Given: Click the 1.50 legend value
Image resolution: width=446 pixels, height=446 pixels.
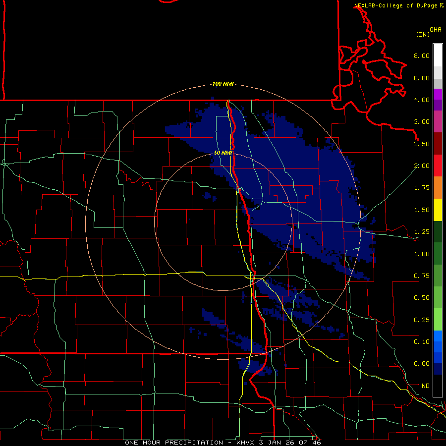Looking at the screenshot, I should [422, 210].
